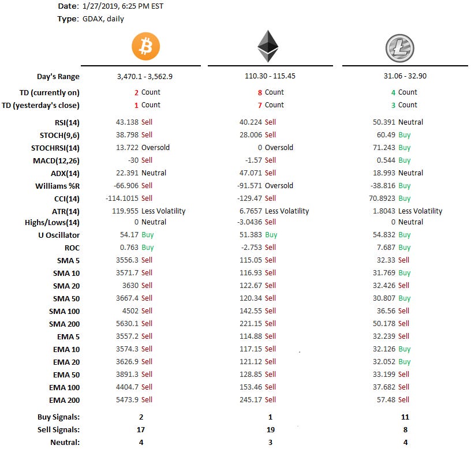Click Litecoin Buy Signals count 11
This screenshot has height=449, width=471.
click(405, 417)
